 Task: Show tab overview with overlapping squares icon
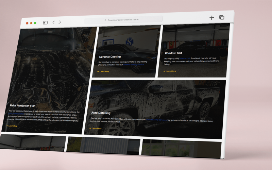(222, 17)
